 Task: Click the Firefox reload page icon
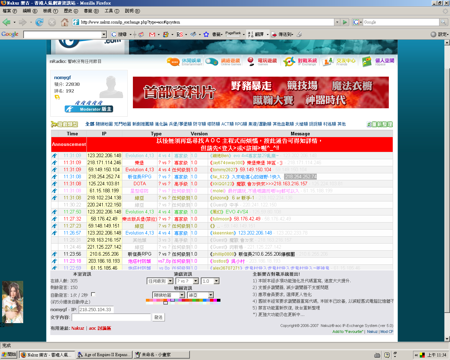(39, 22)
